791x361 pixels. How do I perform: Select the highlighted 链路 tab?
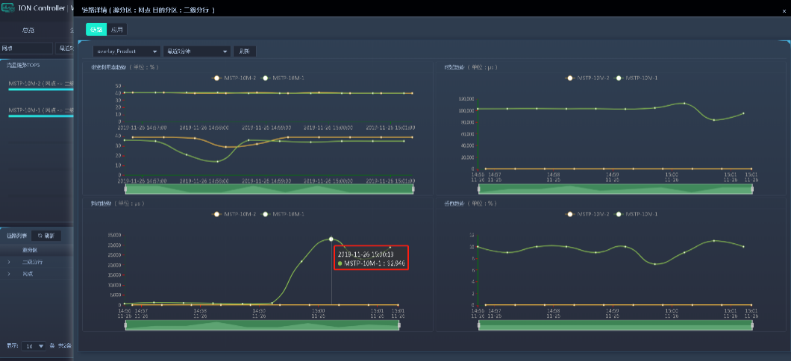click(x=96, y=30)
